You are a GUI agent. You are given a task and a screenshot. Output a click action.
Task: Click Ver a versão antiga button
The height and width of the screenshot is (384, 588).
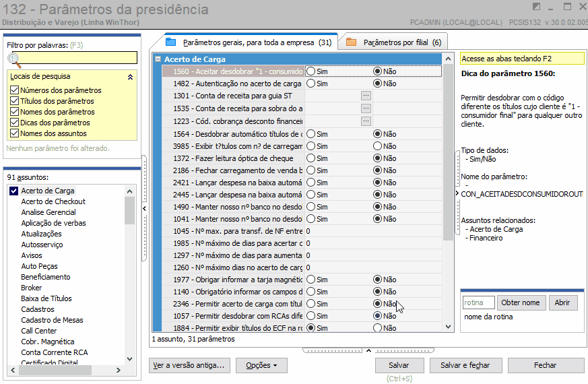(x=189, y=365)
